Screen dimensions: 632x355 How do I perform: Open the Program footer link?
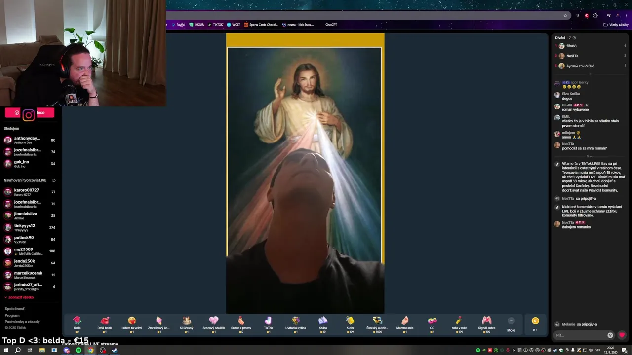12,315
